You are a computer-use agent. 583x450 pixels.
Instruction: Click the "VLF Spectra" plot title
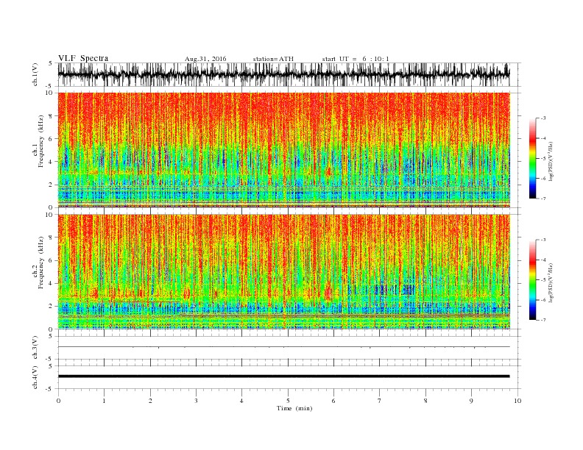pos(83,58)
